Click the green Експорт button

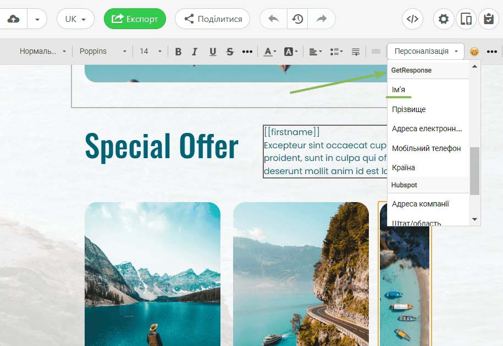[135, 19]
